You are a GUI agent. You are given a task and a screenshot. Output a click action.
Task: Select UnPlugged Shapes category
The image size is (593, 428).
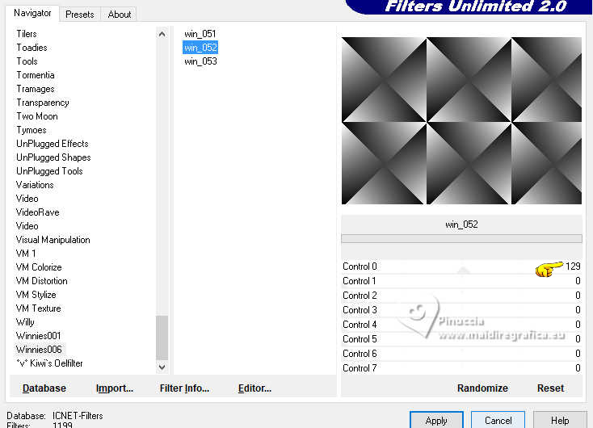tap(53, 157)
